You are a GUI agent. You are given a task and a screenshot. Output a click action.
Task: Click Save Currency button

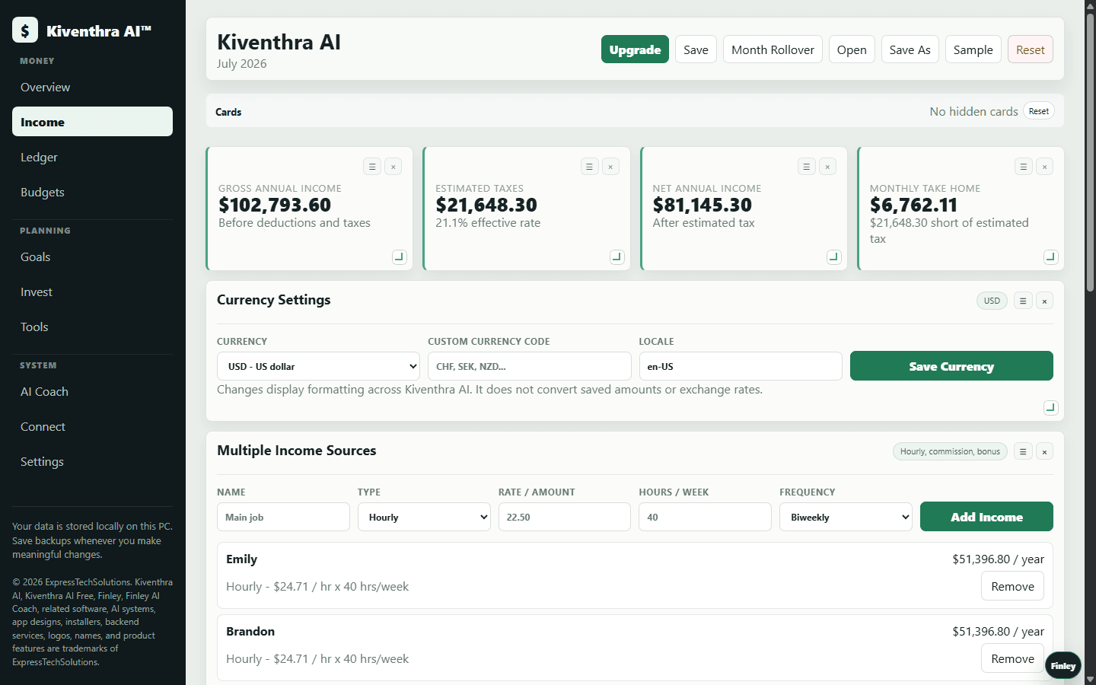951,366
